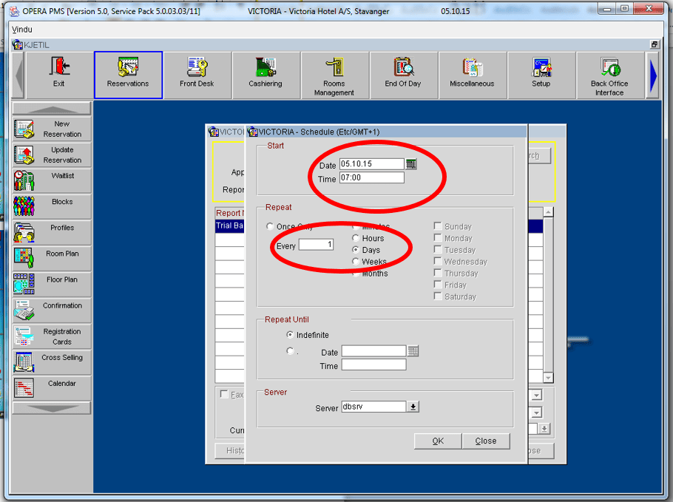Image resolution: width=673 pixels, height=502 pixels.
Task: Open the Miscellaneous toolbar section
Action: [x=472, y=75]
